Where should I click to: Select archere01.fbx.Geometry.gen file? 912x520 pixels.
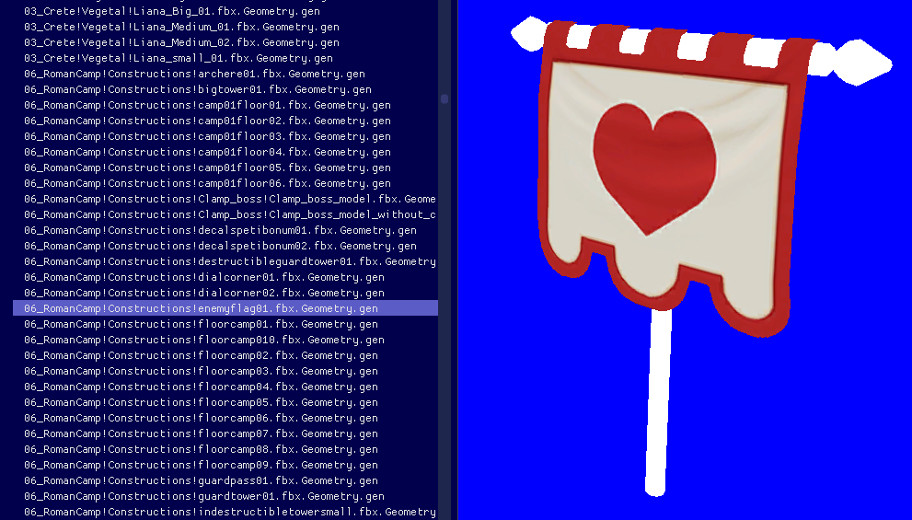click(x=225, y=74)
